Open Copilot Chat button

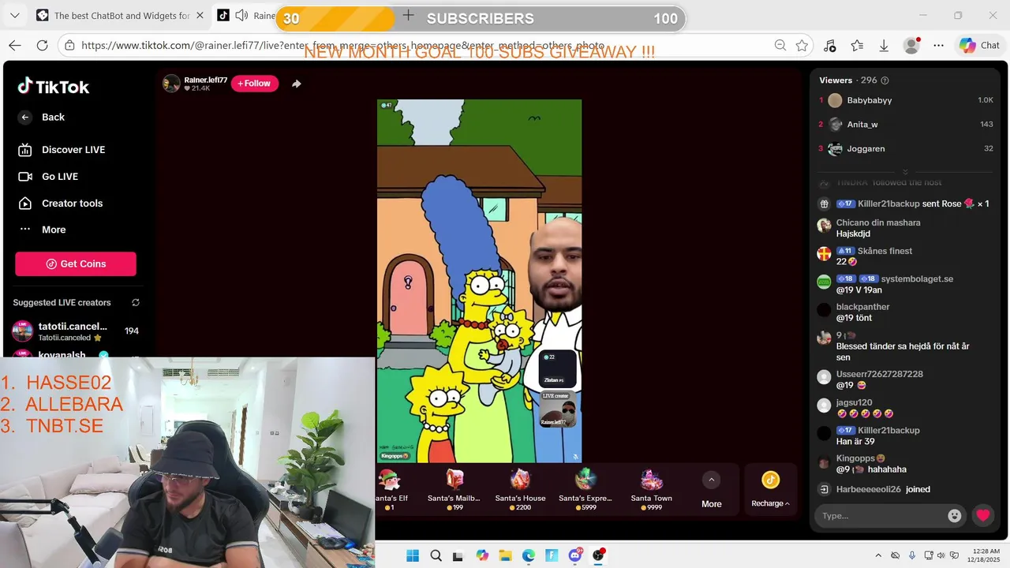[x=979, y=46]
